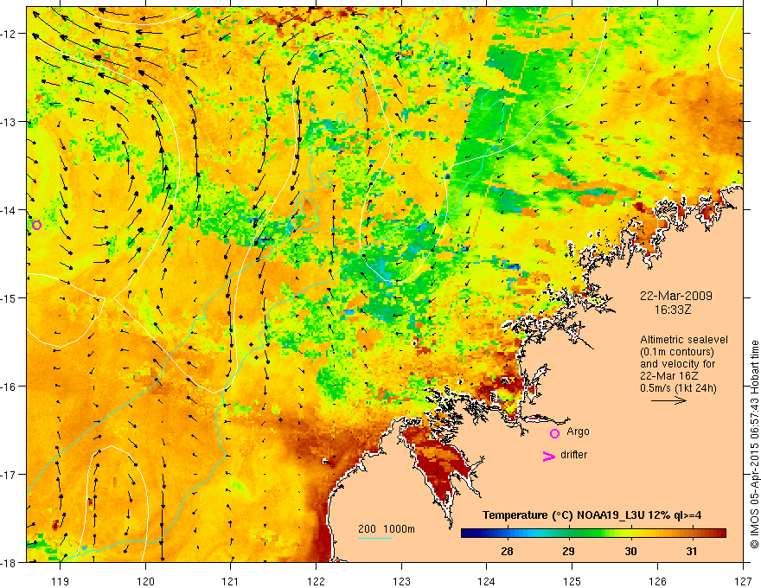Click the date '22-Mar-2009' text
The height and width of the screenshot is (588, 761).
tap(676, 296)
